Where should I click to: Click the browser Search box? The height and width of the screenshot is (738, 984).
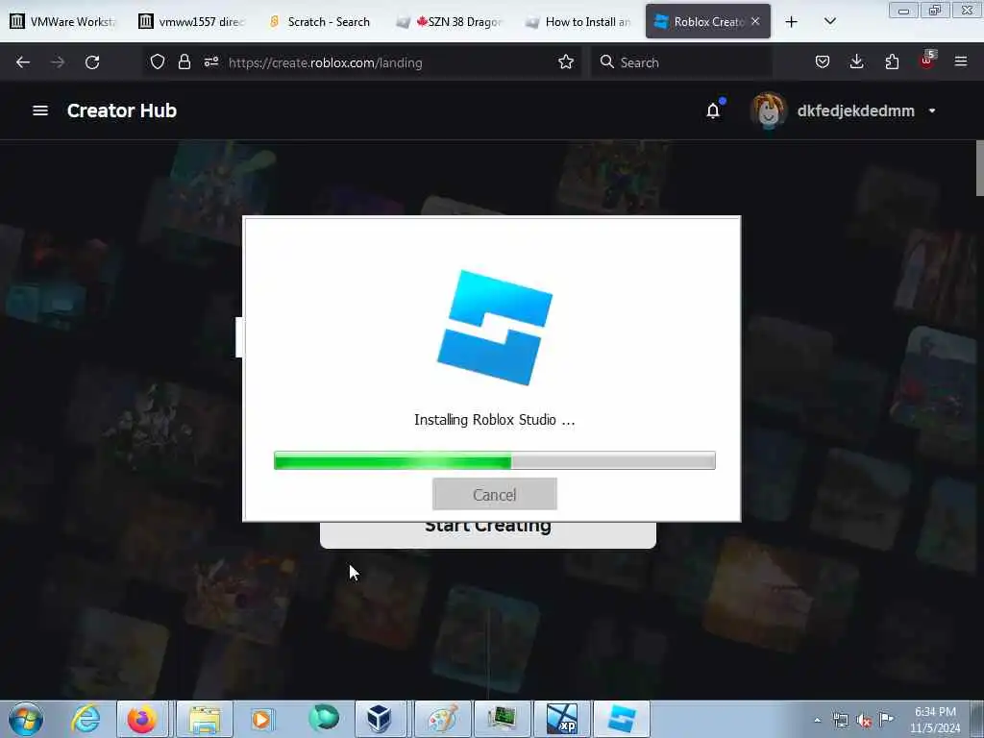pos(681,62)
